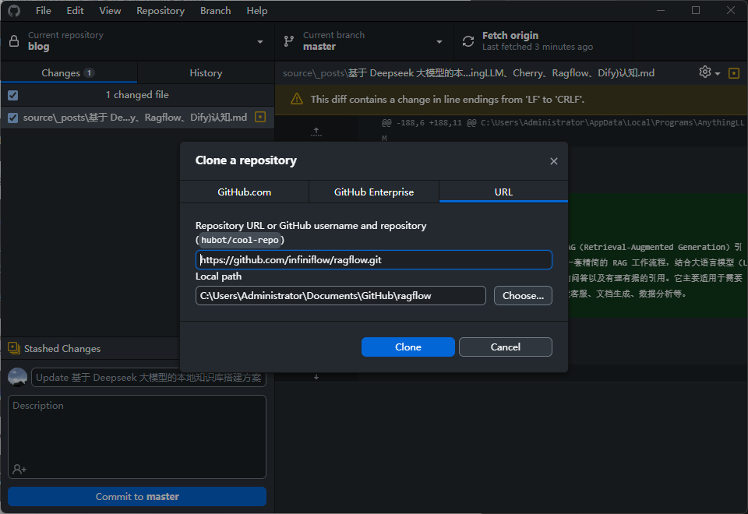Select the GitHub Enterprise tab
Viewport: 748px width, 514px height.
(374, 192)
